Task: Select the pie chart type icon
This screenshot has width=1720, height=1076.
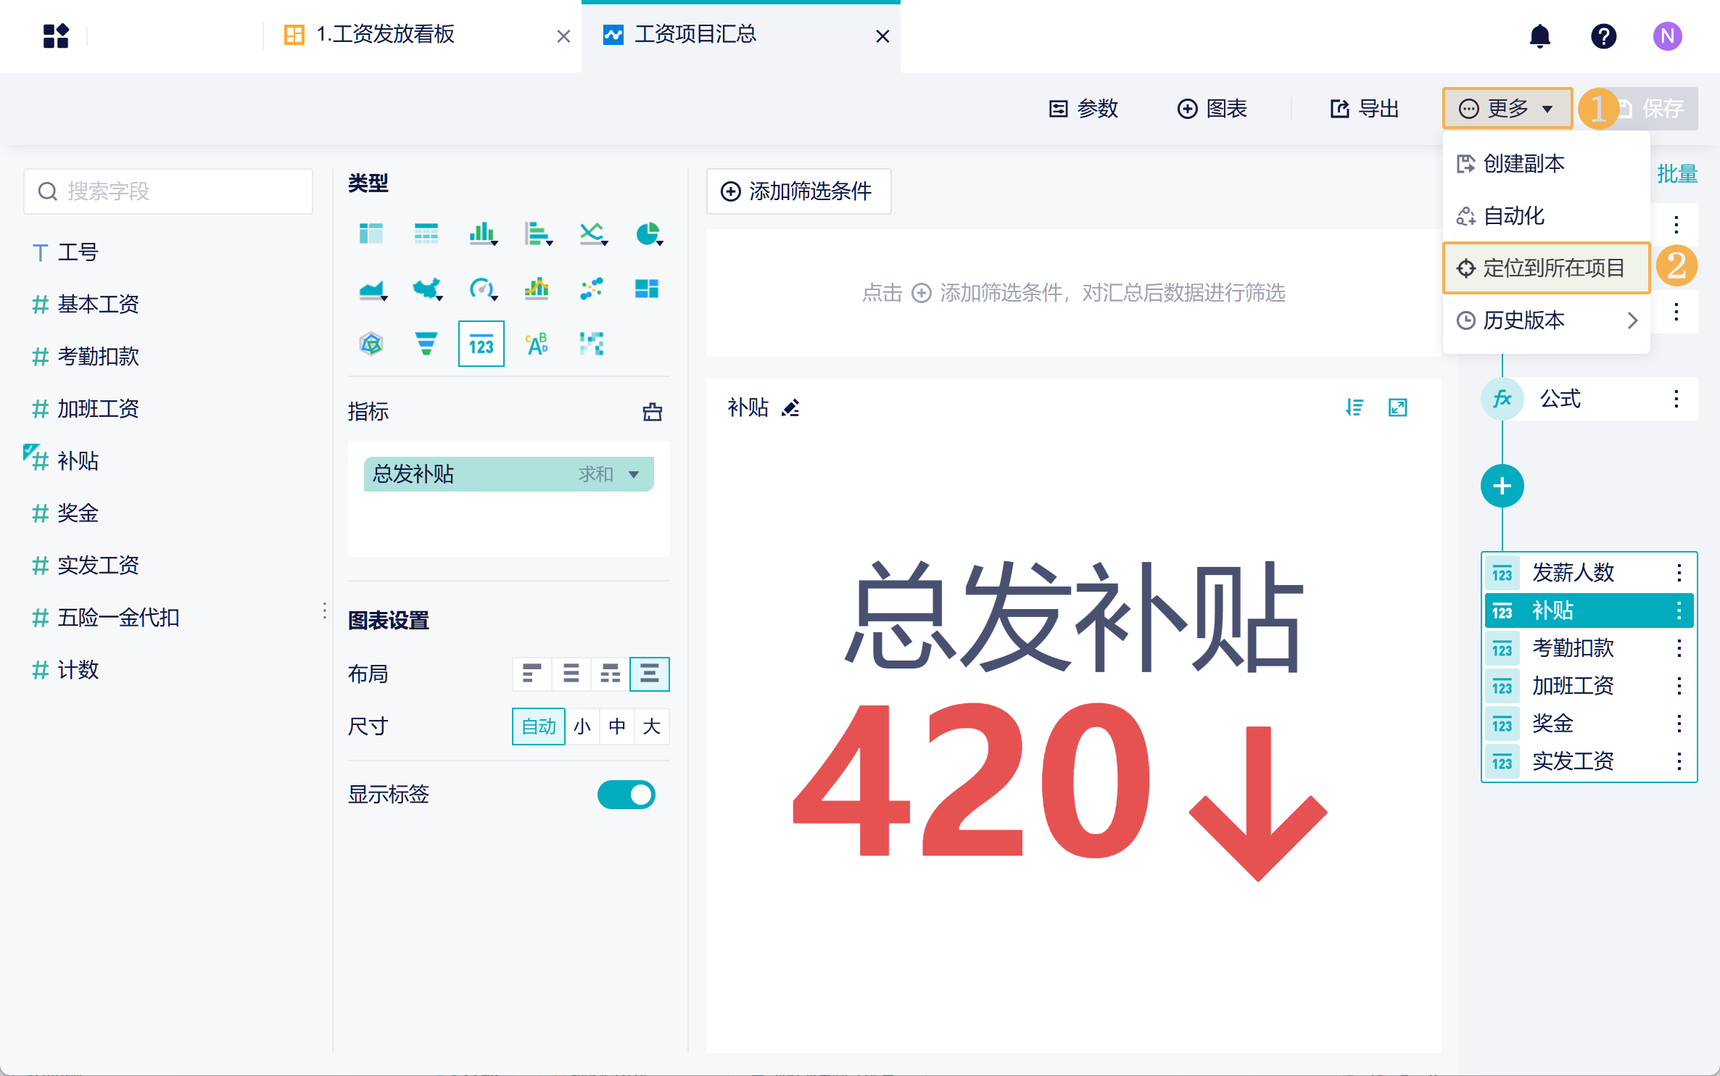Action: 648,234
